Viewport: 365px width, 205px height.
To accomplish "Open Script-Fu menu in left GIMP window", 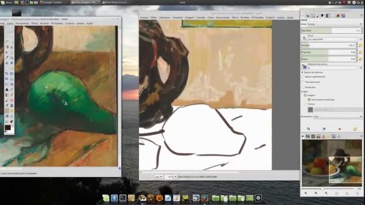I will (70, 23).
